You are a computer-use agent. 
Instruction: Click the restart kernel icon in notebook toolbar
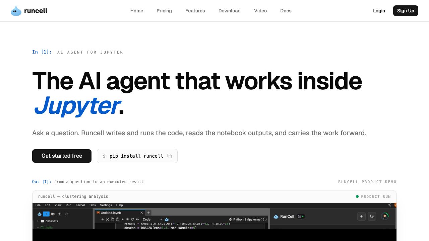[x=132, y=219]
